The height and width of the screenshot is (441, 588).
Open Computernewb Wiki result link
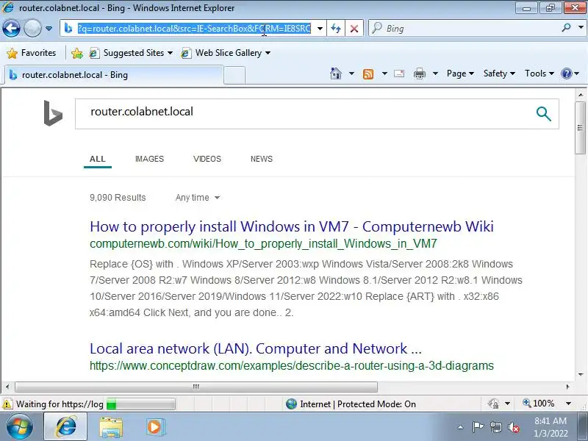292,226
